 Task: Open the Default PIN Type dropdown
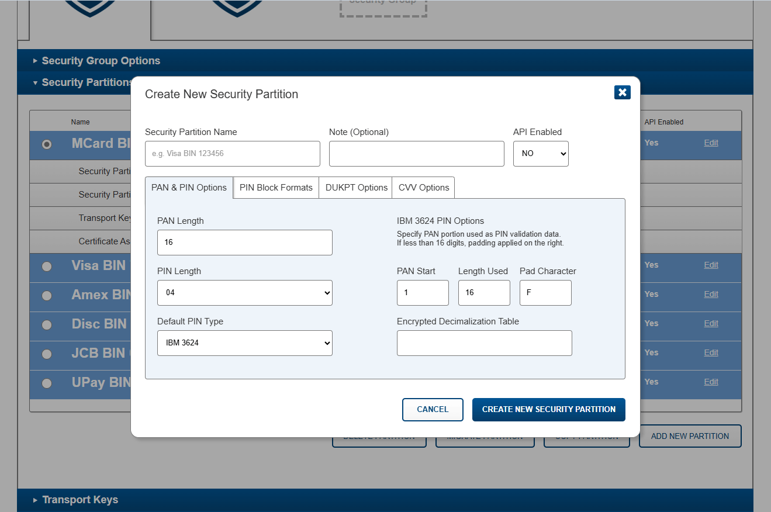(x=245, y=343)
